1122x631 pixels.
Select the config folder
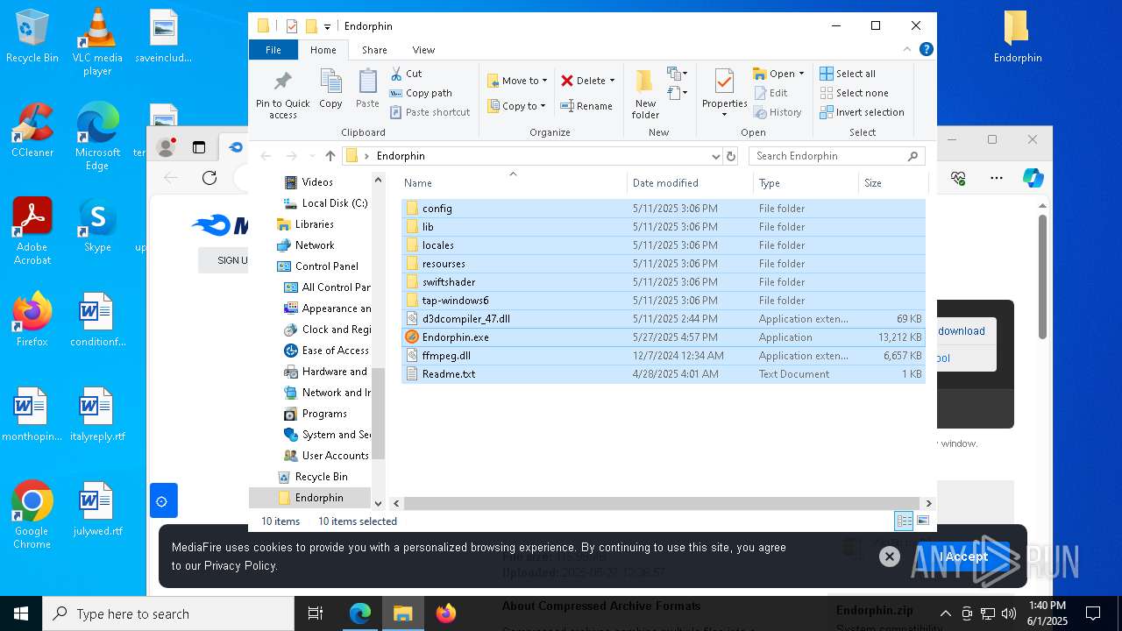point(664,209)
